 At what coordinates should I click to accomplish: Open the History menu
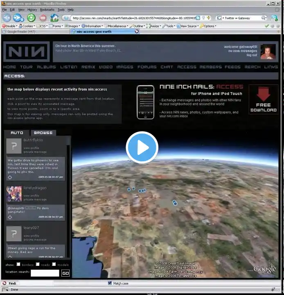[x=32, y=9]
